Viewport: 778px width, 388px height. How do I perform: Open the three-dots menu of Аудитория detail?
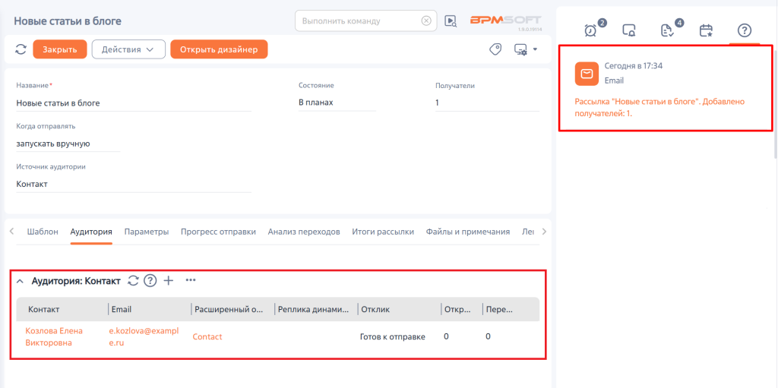click(x=191, y=280)
